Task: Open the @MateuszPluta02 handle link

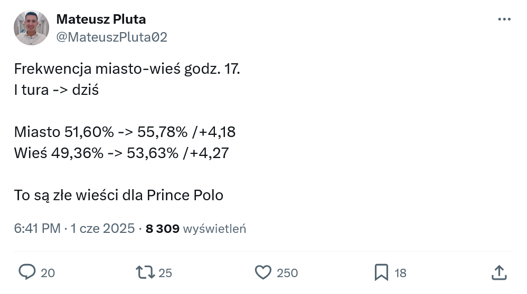Action: [x=111, y=37]
